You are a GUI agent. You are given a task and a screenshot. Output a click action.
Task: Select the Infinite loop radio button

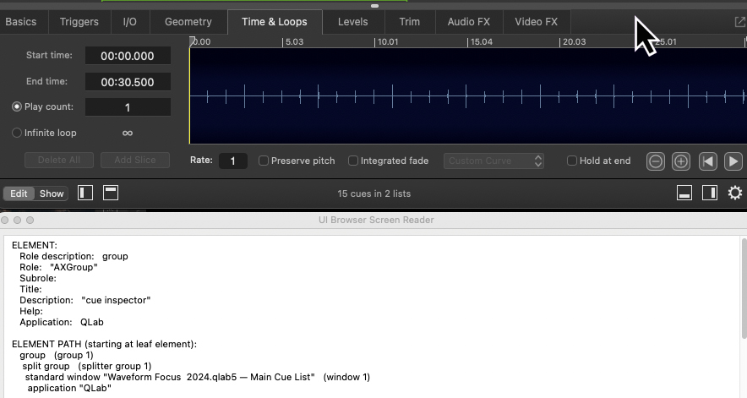click(17, 133)
